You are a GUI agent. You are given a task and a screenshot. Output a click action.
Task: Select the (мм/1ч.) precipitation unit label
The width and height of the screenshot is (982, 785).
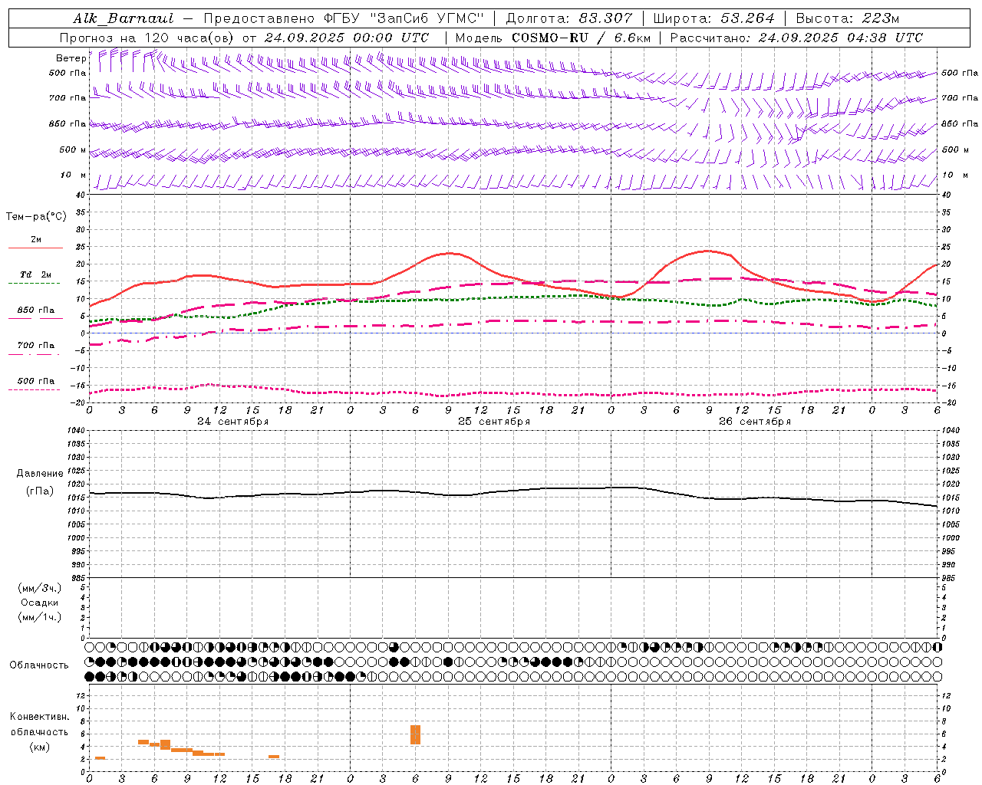[x=39, y=617]
